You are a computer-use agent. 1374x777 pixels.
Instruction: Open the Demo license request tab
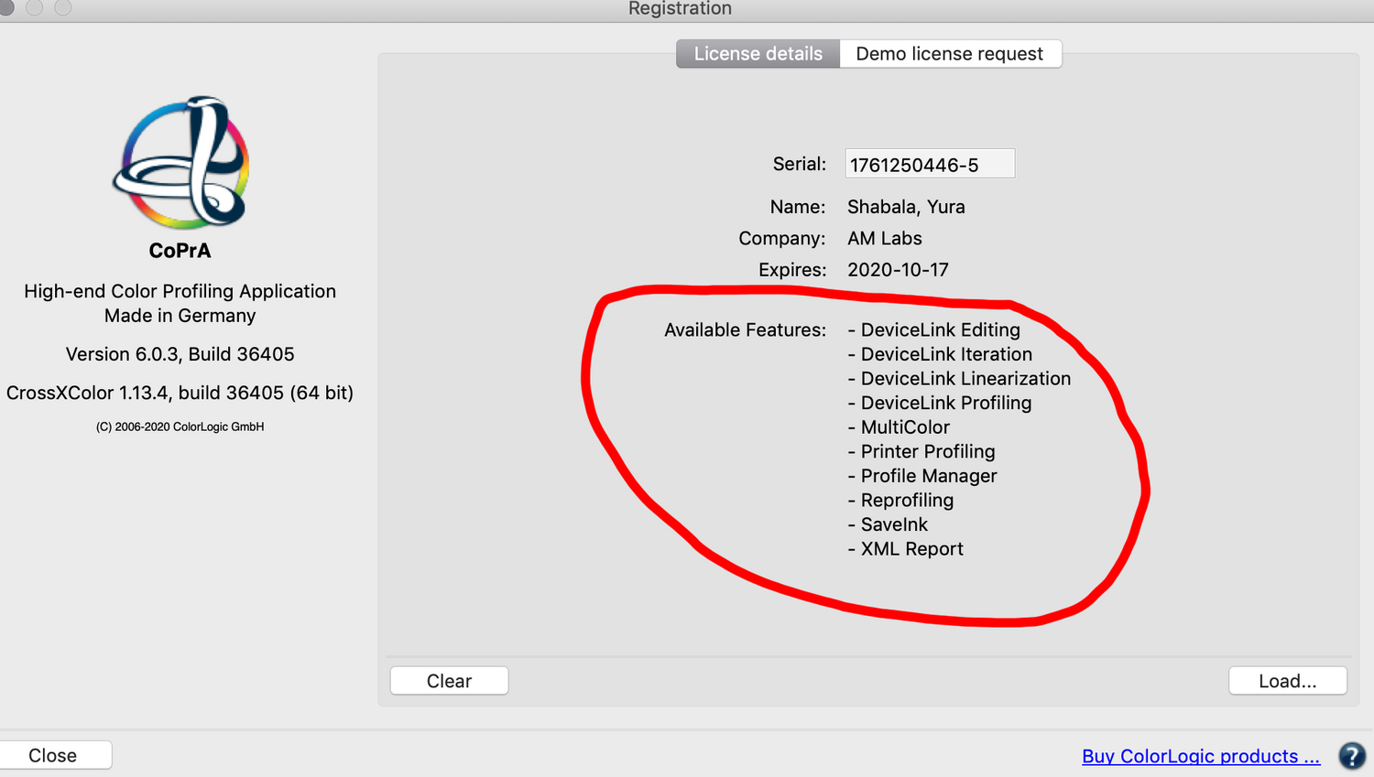coord(950,54)
